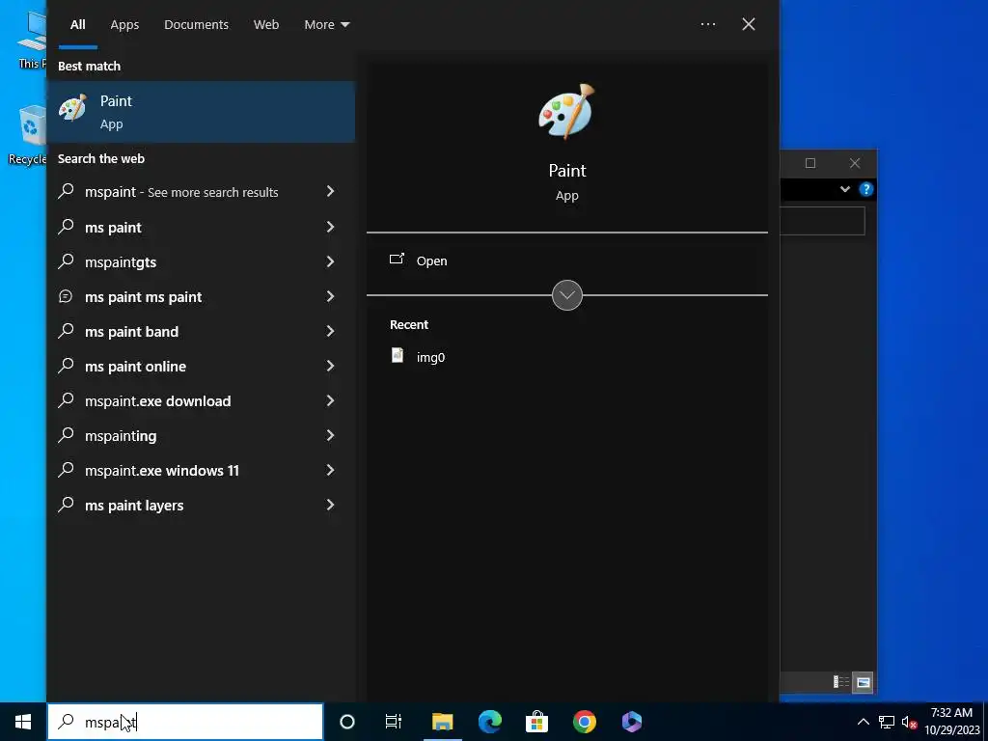Click the mspaint search input field
Viewport: 988px width, 741px height.
185,722
